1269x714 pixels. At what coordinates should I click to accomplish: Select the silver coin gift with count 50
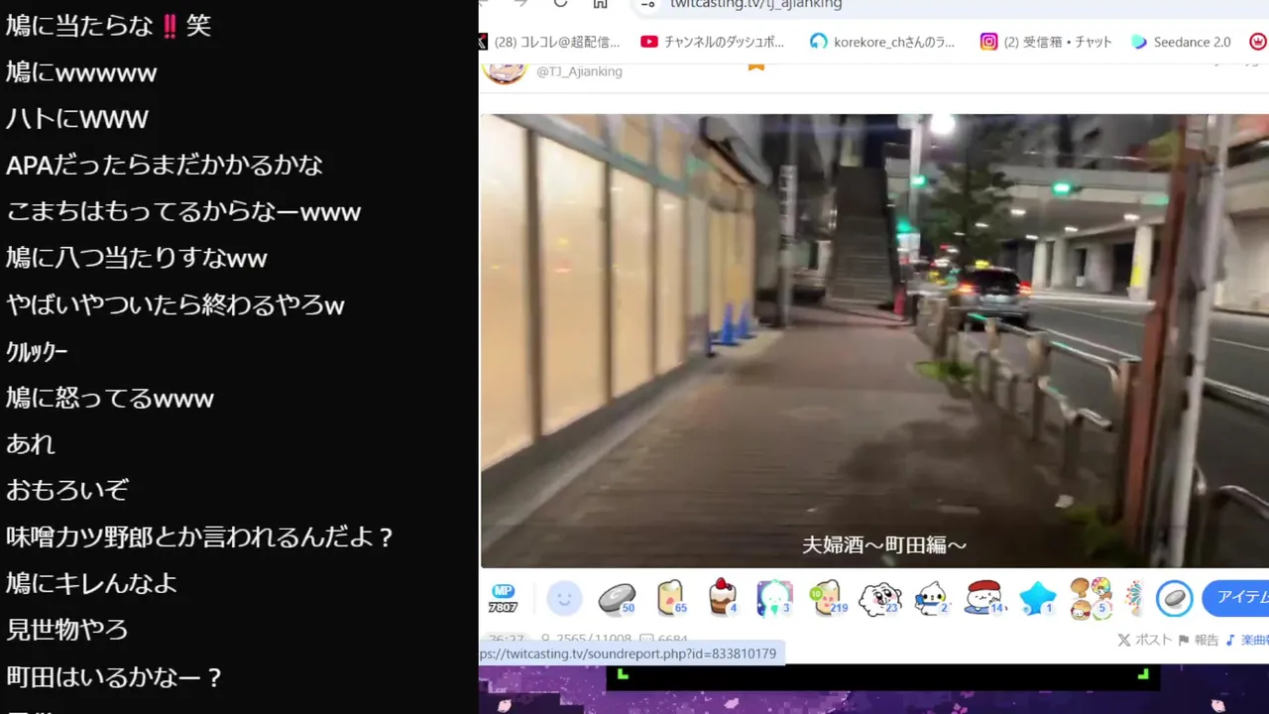617,598
